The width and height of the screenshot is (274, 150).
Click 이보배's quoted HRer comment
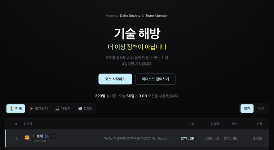tap(136, 138)
